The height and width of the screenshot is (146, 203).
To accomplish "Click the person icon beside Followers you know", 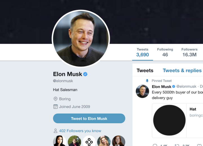I will point(56,131).
